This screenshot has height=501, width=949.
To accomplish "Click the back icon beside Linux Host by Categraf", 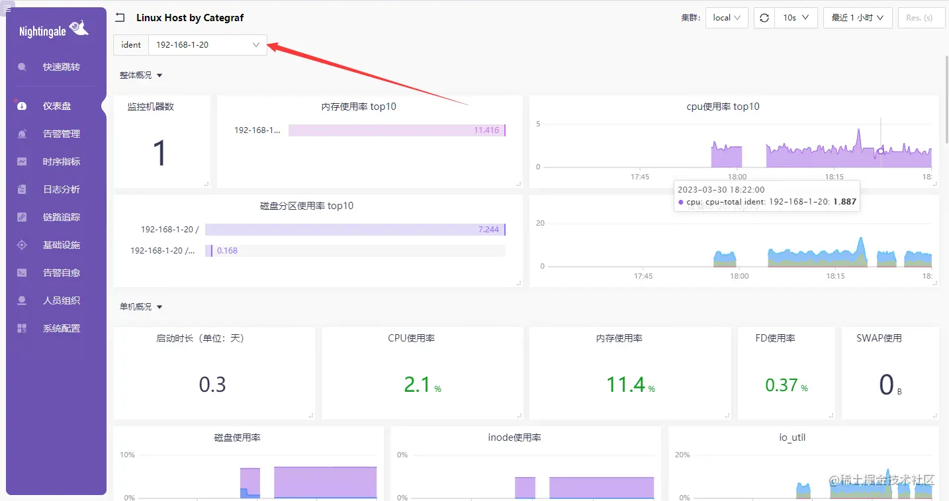I will click(120, 18).
